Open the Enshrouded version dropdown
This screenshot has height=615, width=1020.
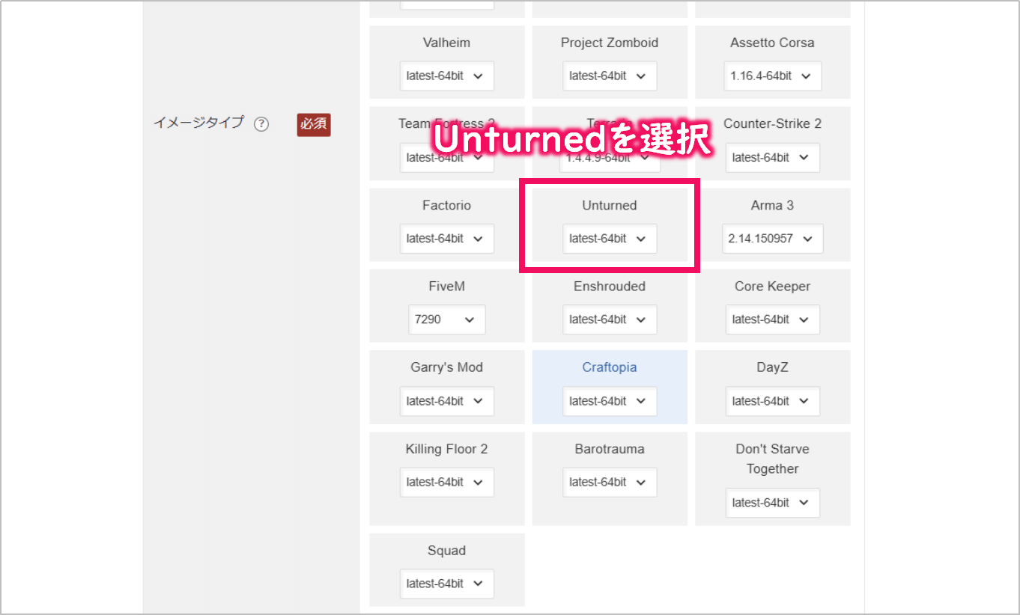610,319
